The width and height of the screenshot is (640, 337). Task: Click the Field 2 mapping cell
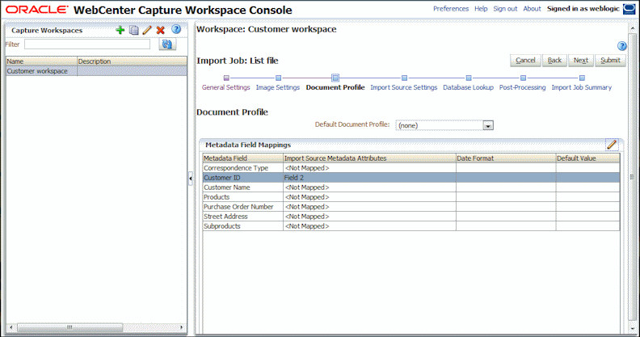coord(369,178)
